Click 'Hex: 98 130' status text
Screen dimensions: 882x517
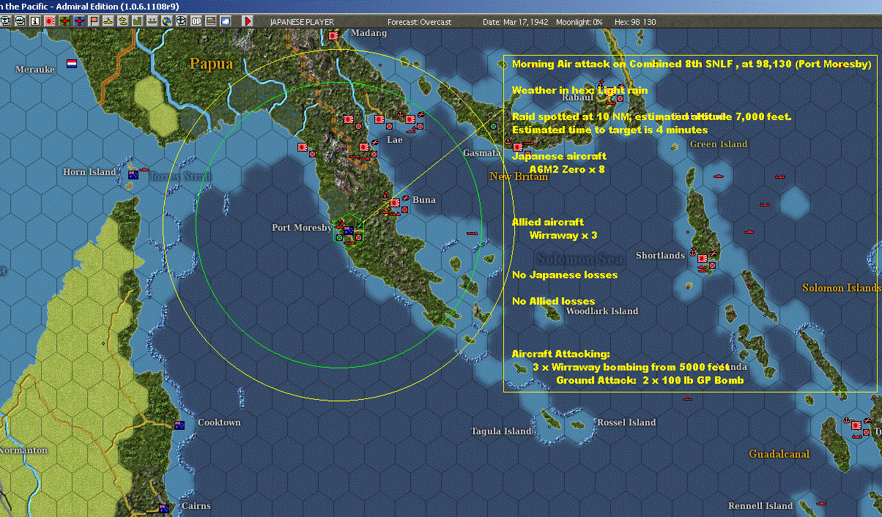pos(634,22)
